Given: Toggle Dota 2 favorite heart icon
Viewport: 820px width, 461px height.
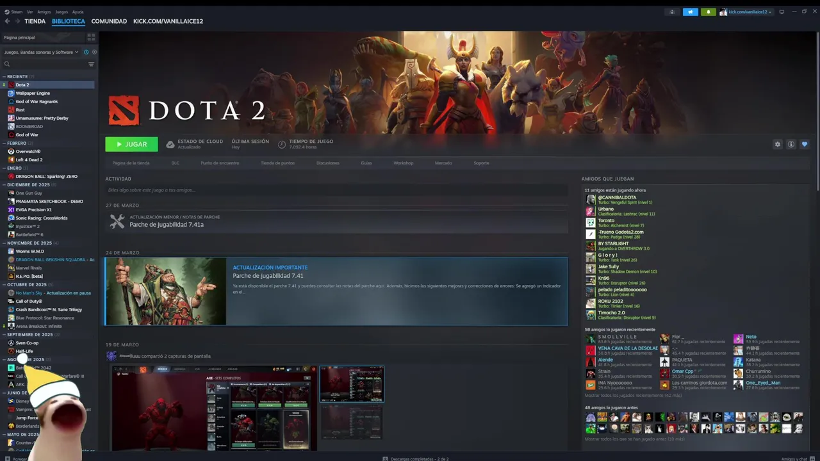Looking at the screenshot, I should [805, 144].
